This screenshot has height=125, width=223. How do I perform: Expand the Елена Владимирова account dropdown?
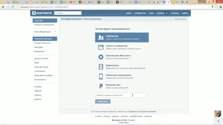[55, 32]
